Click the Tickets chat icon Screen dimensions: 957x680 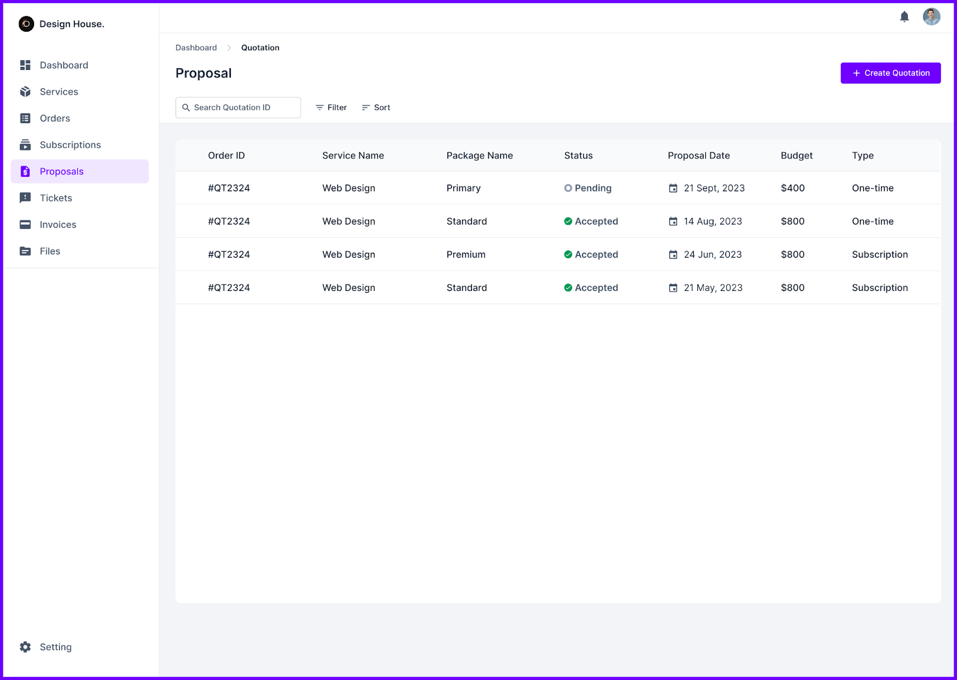point(25,198)
